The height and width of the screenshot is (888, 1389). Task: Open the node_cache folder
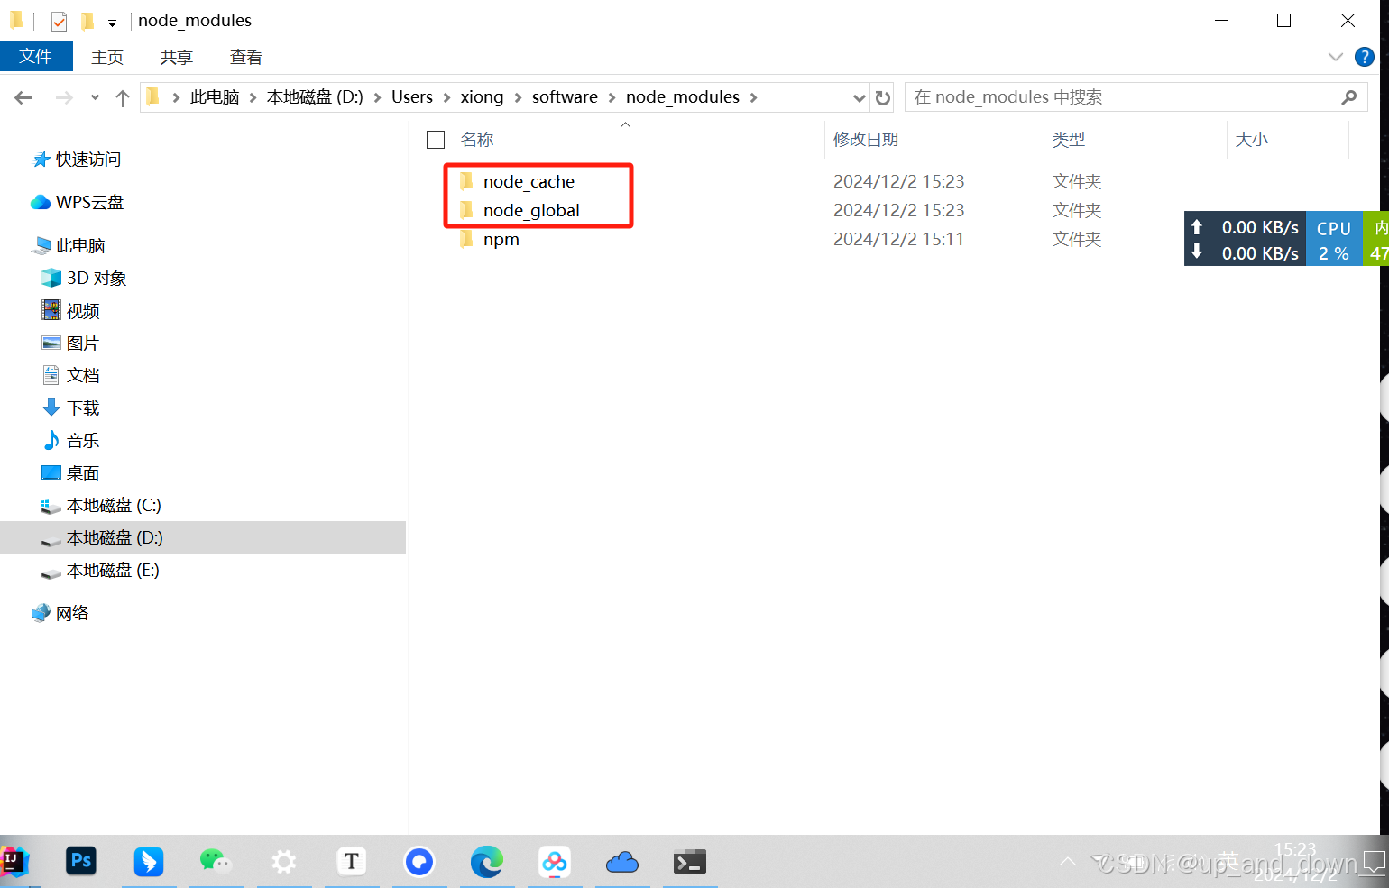point(529,181)
